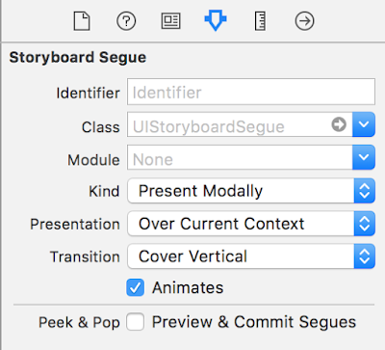Click into the Module None field
The width and height of the screenshot is (385, 350).
click(240, 157)
